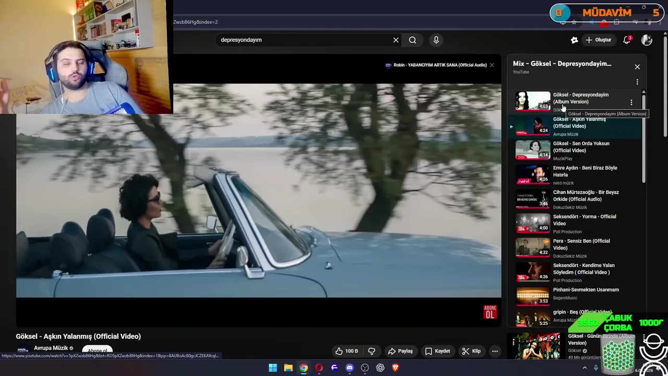Open options for Depresyondayim Album Version row
This screenshot has height=376, width=668.
[x=631, y=102]
